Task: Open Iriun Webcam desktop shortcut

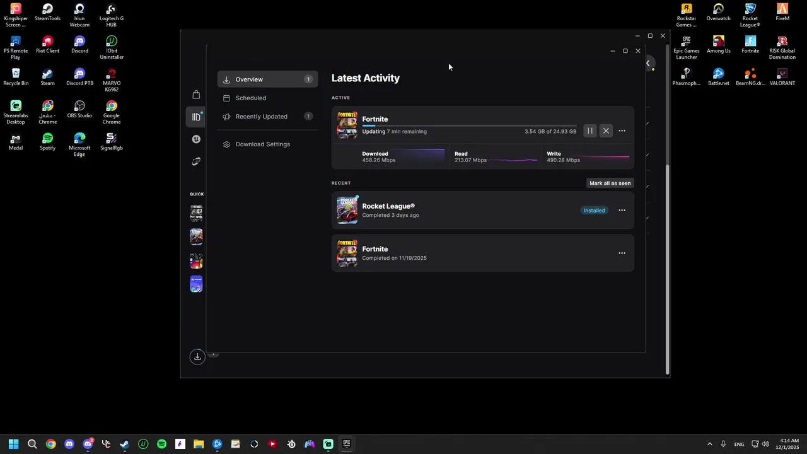Action: [x=79, y=15]
